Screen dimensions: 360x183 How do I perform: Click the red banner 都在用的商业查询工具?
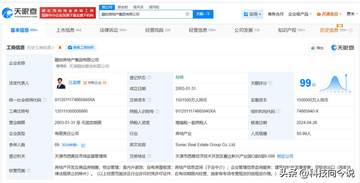[x=68, y=13]
